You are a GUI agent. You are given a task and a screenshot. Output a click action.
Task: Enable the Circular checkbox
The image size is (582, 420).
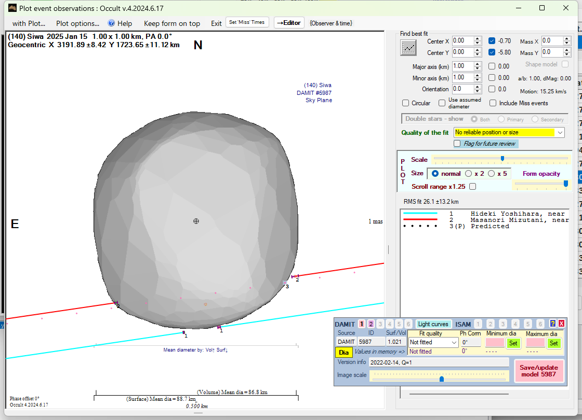406,103
